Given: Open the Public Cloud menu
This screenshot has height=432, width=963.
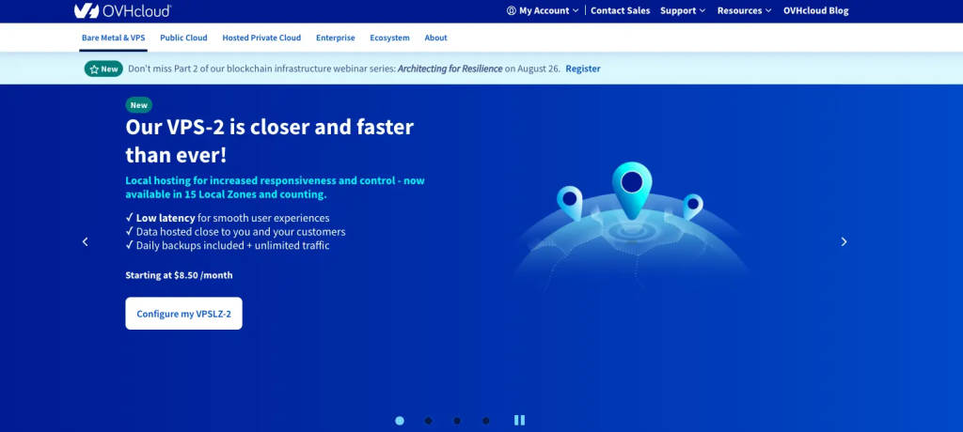Looking at the screenshot, I should (183, 38).
